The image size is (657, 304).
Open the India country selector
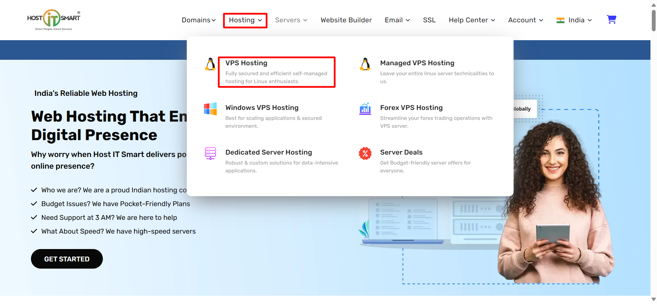[x=574, y=20]
